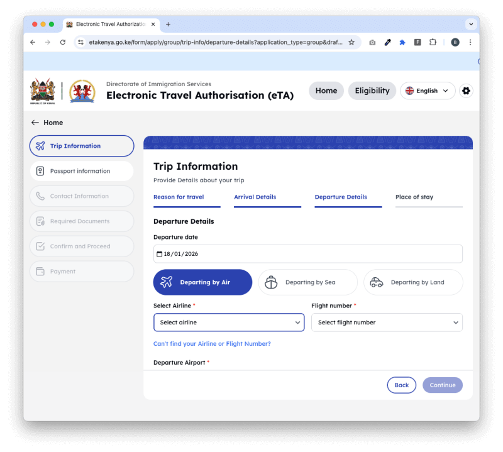Image resolution: width=503 pixels, height=452 pixels.
Task: Open the Chrome three-dot menu
Action: click(470, 42)
